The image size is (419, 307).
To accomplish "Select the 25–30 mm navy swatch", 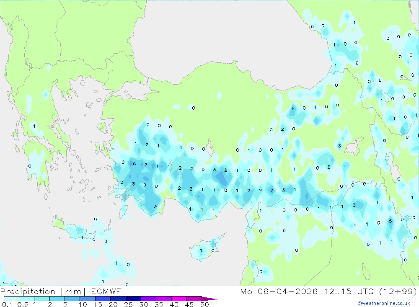I will pos(133,299).
